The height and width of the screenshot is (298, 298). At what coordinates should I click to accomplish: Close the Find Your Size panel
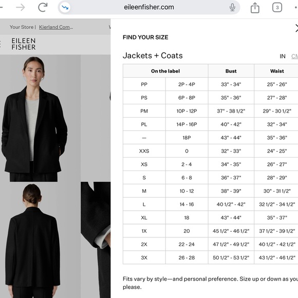coord(296,28)
